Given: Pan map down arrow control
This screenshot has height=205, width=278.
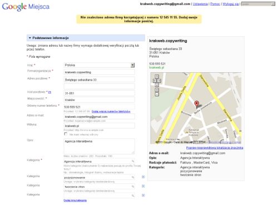Looking at the screenshot, I should 157,85.
